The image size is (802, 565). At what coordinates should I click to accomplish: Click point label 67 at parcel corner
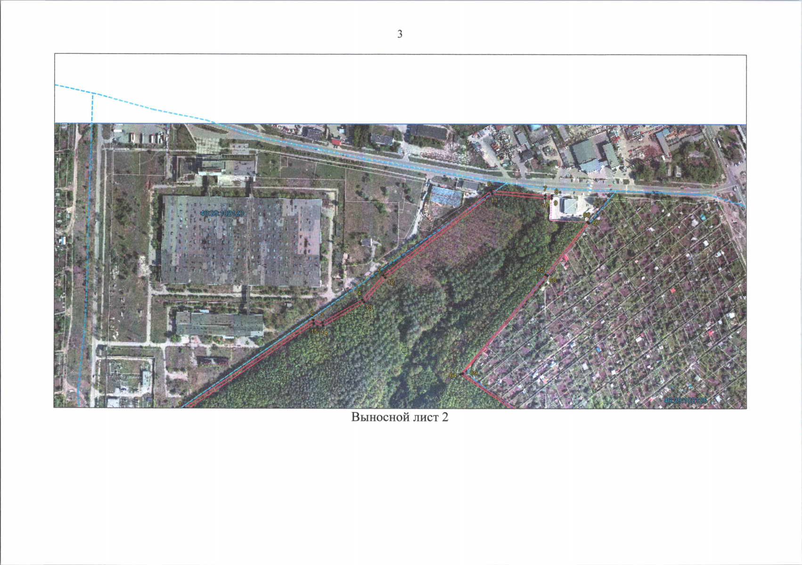pos(596,223)
